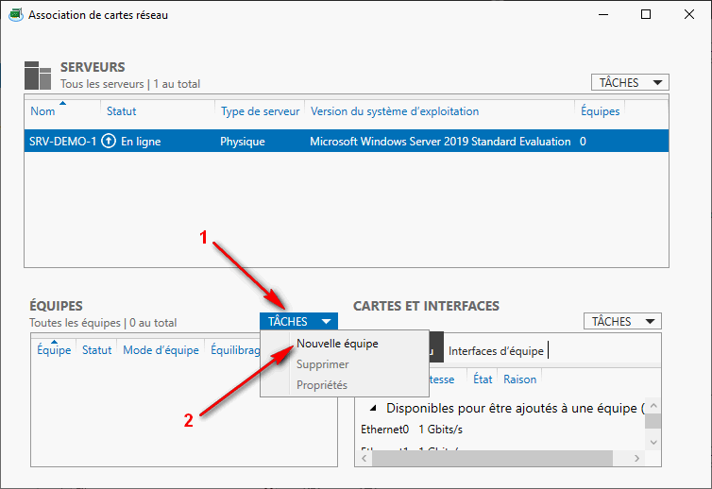Click the network teaming app icon in title bar
Viewport: 712px width, 489px height.
14,15
